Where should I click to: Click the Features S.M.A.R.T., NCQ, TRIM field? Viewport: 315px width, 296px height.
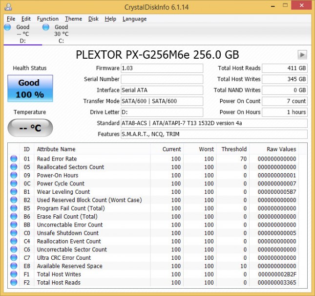(214, 134)
